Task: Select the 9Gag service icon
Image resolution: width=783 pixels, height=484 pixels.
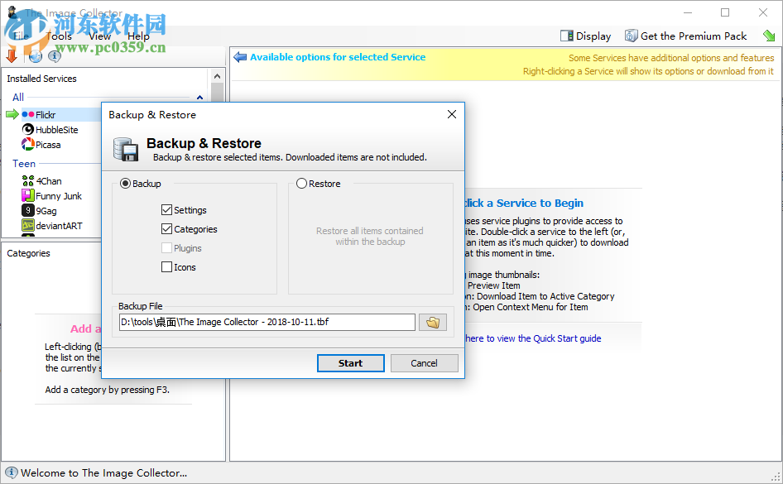Action: (x=28, y=211)
